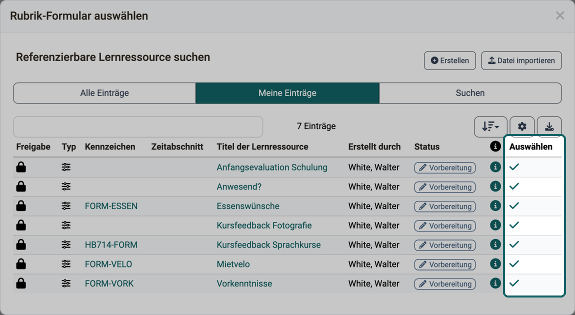Pick Kursfeedback Fotografie with its checkmark
This screenshot has width=575, height=315.
514,225
